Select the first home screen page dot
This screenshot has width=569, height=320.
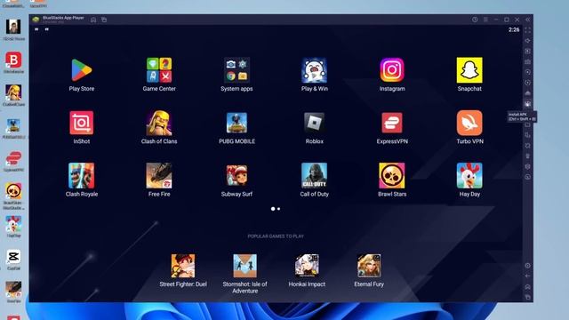(273, 209)
